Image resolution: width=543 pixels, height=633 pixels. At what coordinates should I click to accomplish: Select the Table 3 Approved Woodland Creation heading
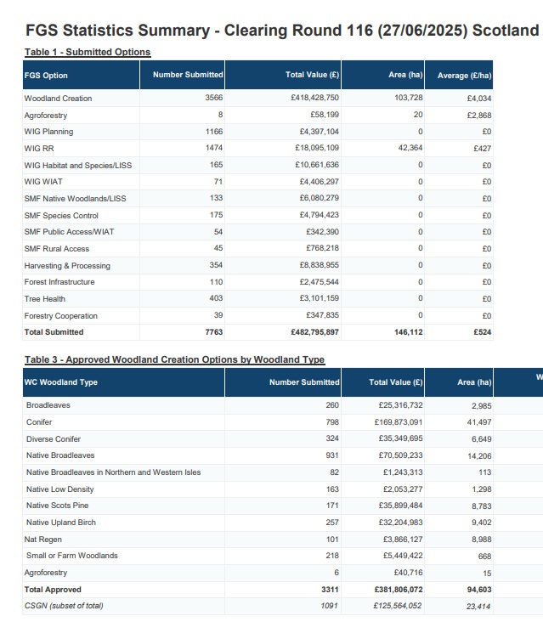tap(174, 360)
